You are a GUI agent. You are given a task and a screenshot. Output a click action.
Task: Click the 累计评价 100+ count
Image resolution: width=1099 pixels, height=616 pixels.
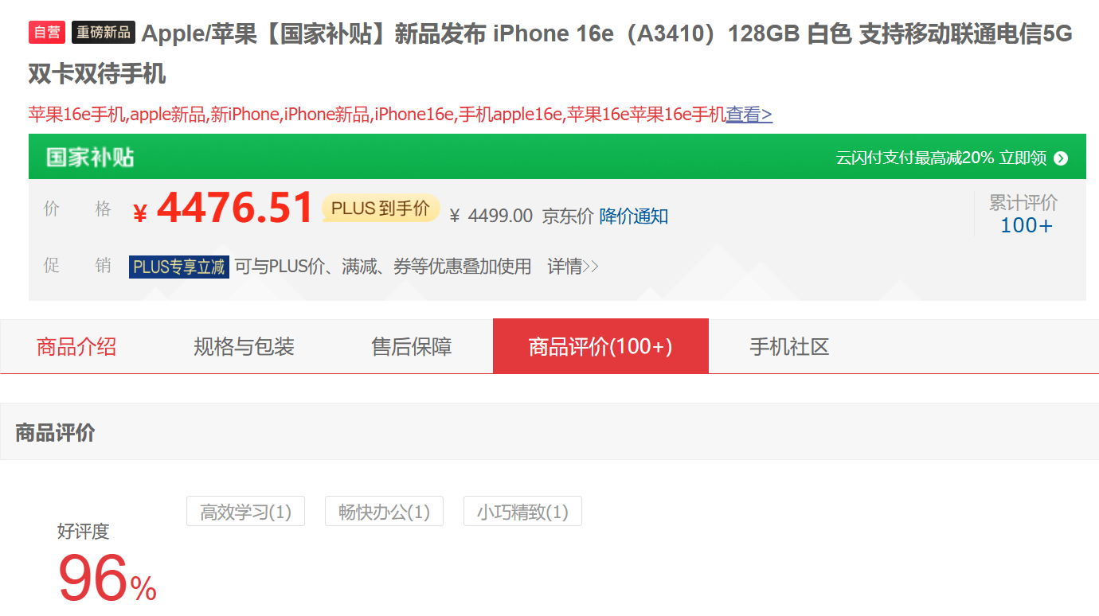[1026, 225]
